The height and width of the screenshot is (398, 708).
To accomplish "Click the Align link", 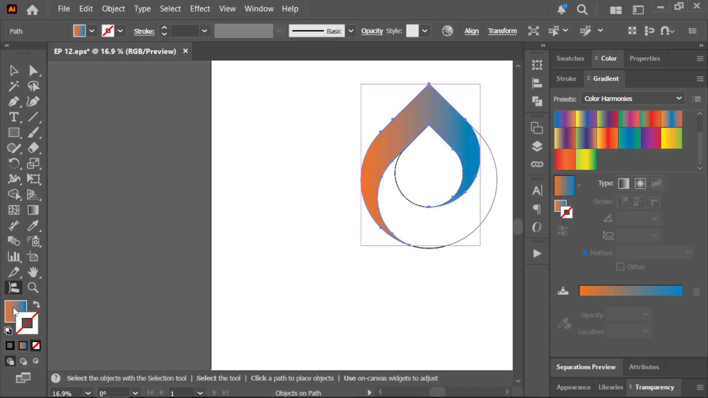I will 472,31.
